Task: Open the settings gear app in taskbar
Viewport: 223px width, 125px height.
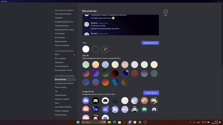Action: pos(140,122)
